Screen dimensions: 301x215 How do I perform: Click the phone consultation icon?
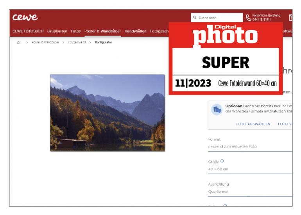point(248,18)
